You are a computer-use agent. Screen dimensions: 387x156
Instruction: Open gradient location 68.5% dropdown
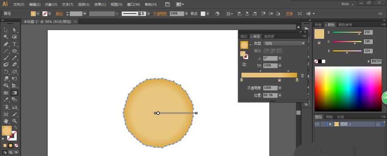280,95
